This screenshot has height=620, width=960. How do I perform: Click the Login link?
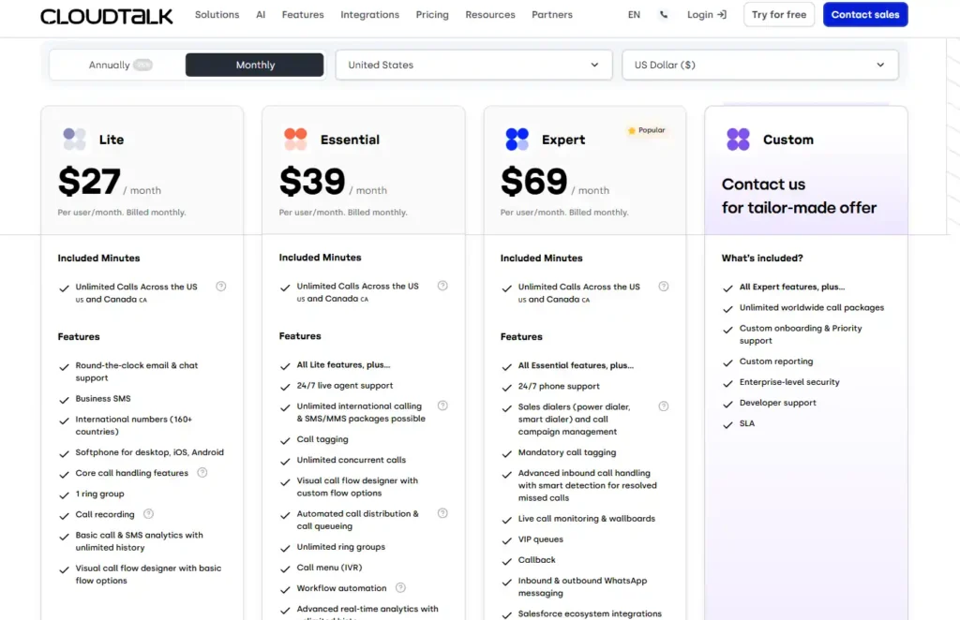point(707,15)
